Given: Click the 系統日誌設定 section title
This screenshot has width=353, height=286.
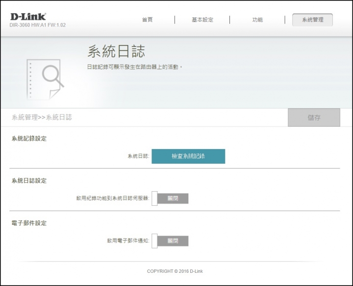Looking at the screenshot, I should [x=29, y=181].
